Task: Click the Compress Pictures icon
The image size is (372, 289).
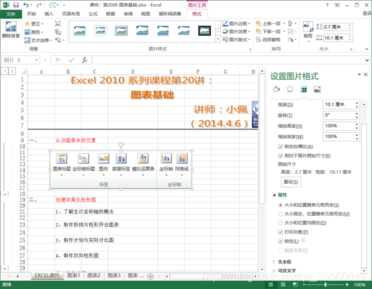Action: [58, 23]
